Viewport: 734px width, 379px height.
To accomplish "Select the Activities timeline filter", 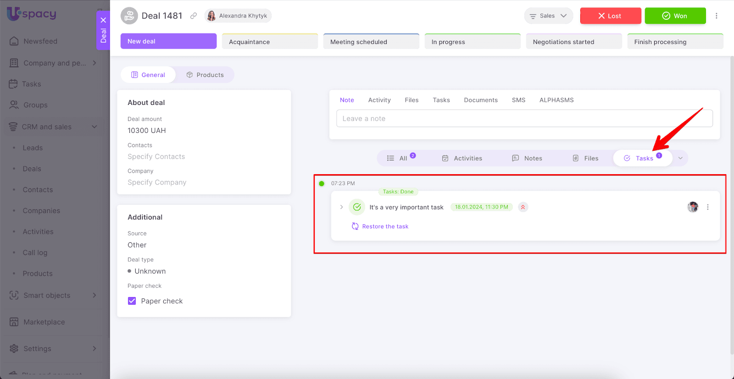I will [x=462, y=159].
